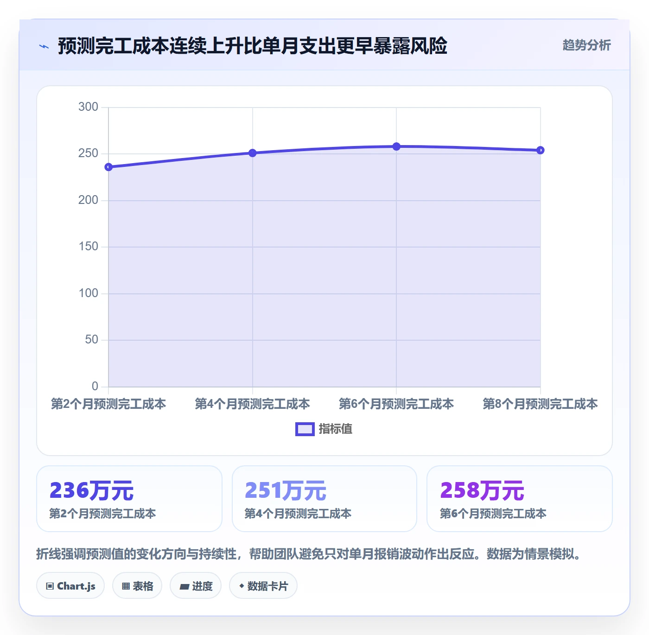Click the 第4个月预测完工成本 caption under 251万元
The height and width of the screenshot is (635, 649).
(298, 514)
